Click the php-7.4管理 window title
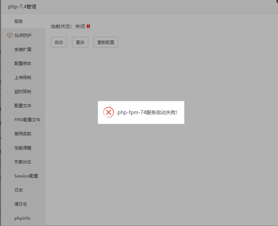The image size is (278, 226). coord(22,7)
